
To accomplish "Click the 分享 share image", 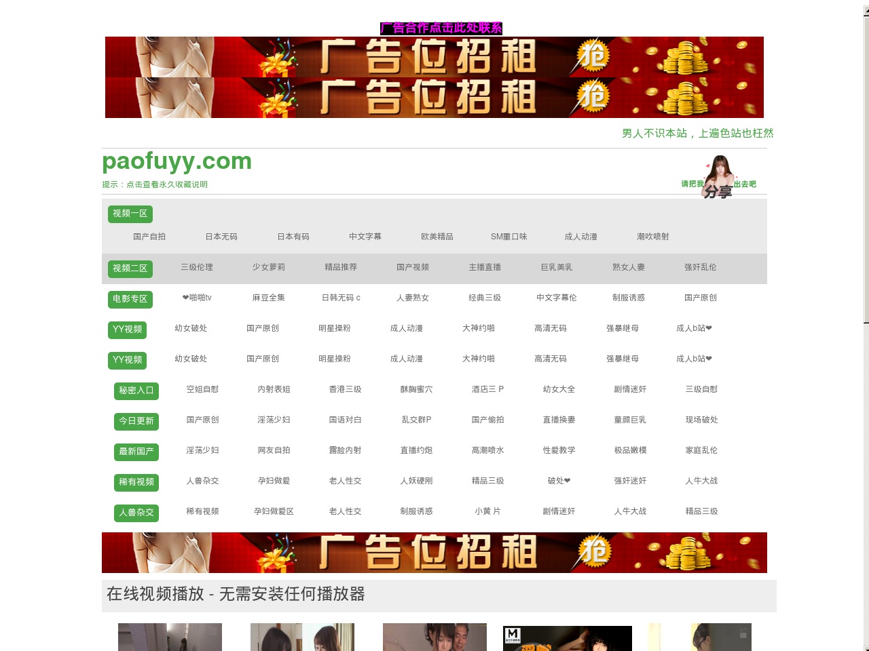I will tap(718, 177).
